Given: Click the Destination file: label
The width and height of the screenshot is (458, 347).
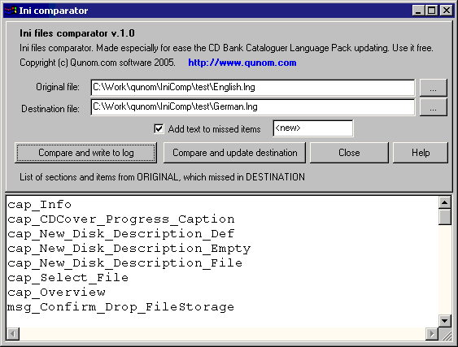Looking at the screenshot, I should point(50,109).
